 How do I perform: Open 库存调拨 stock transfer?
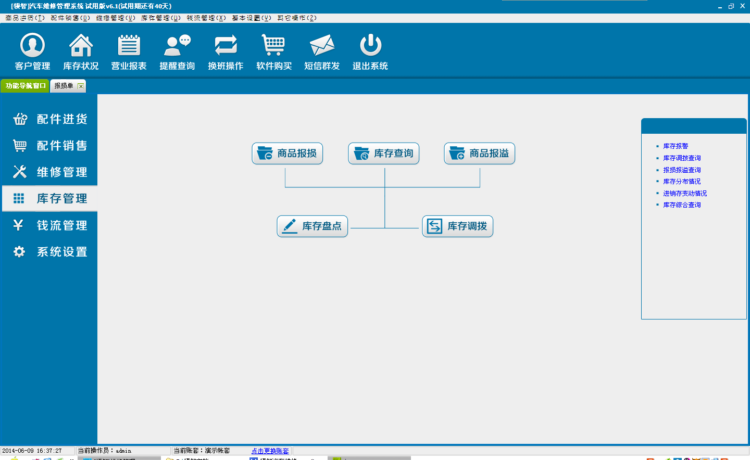click(458, 226)
